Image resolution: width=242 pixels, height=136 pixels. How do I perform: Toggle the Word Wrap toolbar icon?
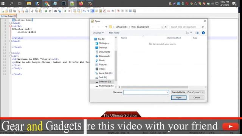(x=84, y=11)
